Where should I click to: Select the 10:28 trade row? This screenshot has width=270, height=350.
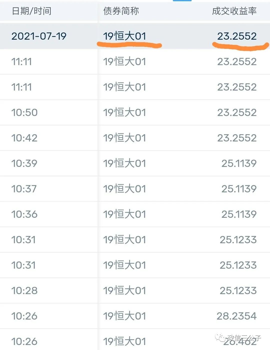click(135, 291)
